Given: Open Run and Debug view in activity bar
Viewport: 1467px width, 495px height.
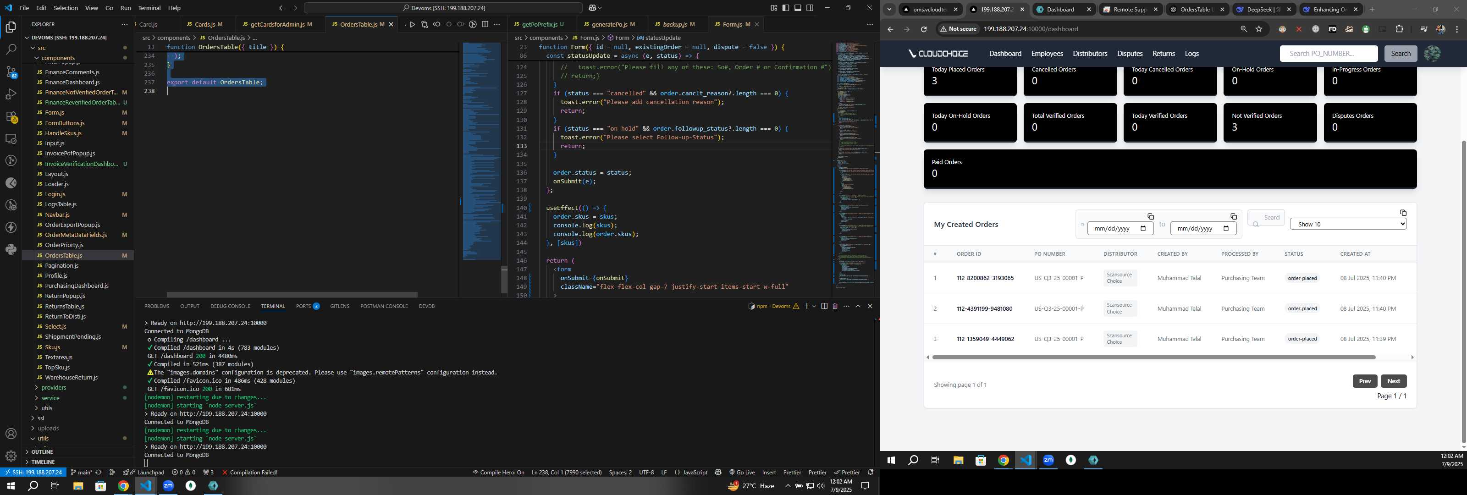Looking at the screenshot, I should pyautogui.click(x=11, y=94).
